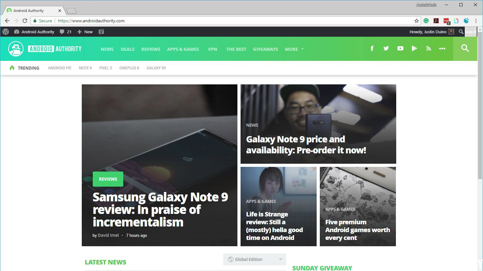Open the red LastPass extension icon
The height and width of the screenshot is (271, 483).
pyautogui.click(x=446, y=21)
